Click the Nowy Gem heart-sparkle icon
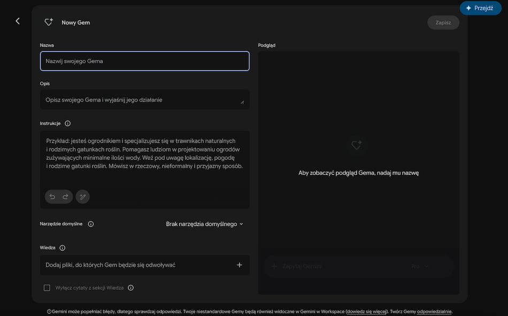 click(49, 22)
